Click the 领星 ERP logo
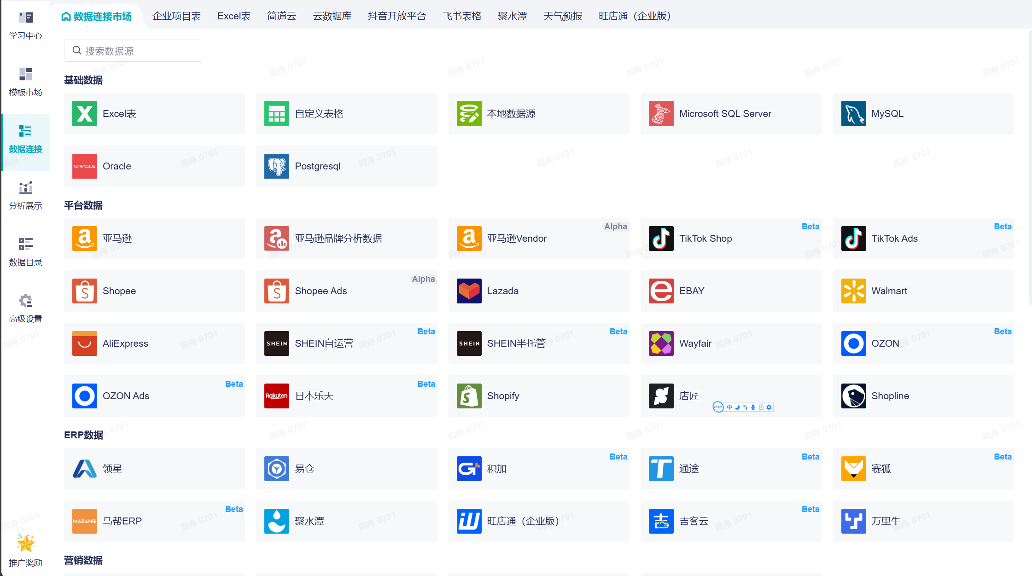Image resolution: width=1032 pixels, height=576 pixels. pos(85,469)
